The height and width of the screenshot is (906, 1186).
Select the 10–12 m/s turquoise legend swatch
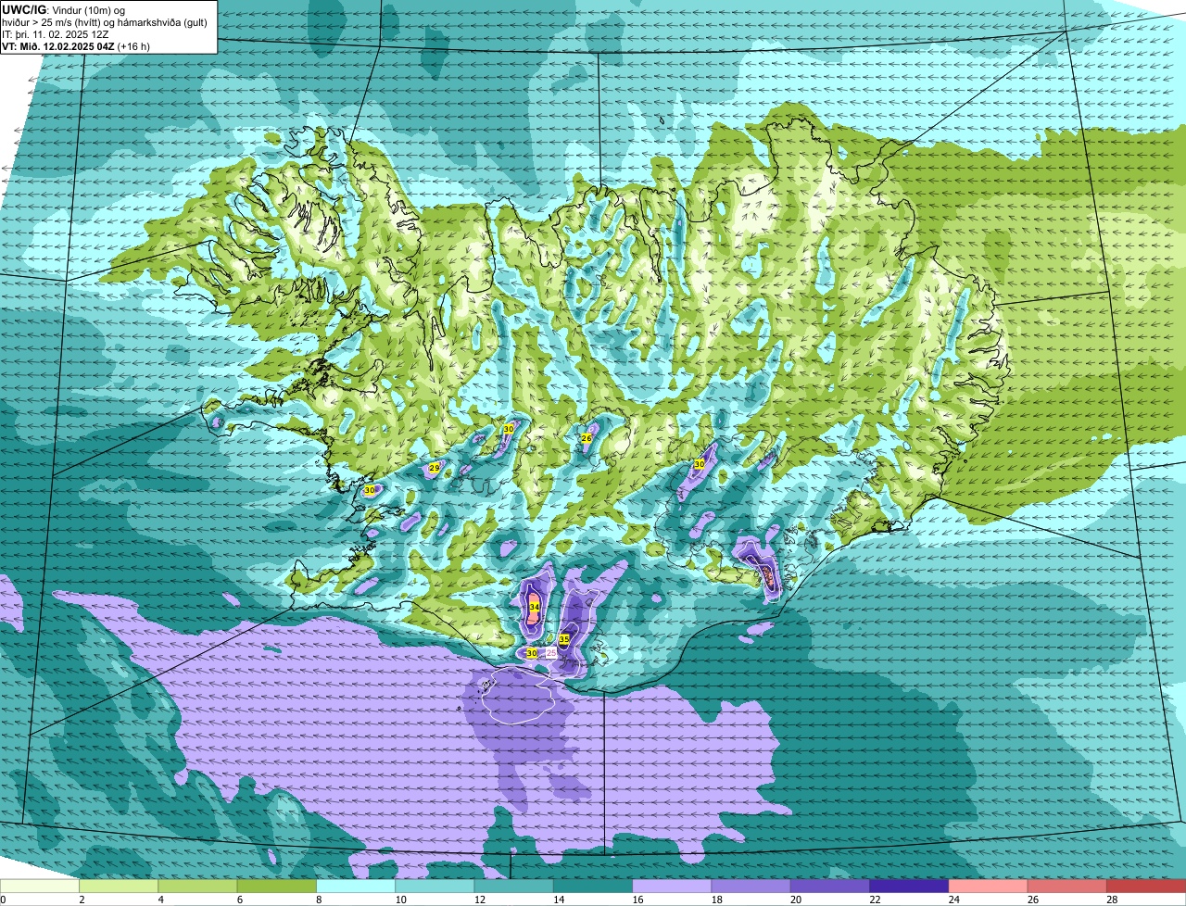tap(435, 886)
